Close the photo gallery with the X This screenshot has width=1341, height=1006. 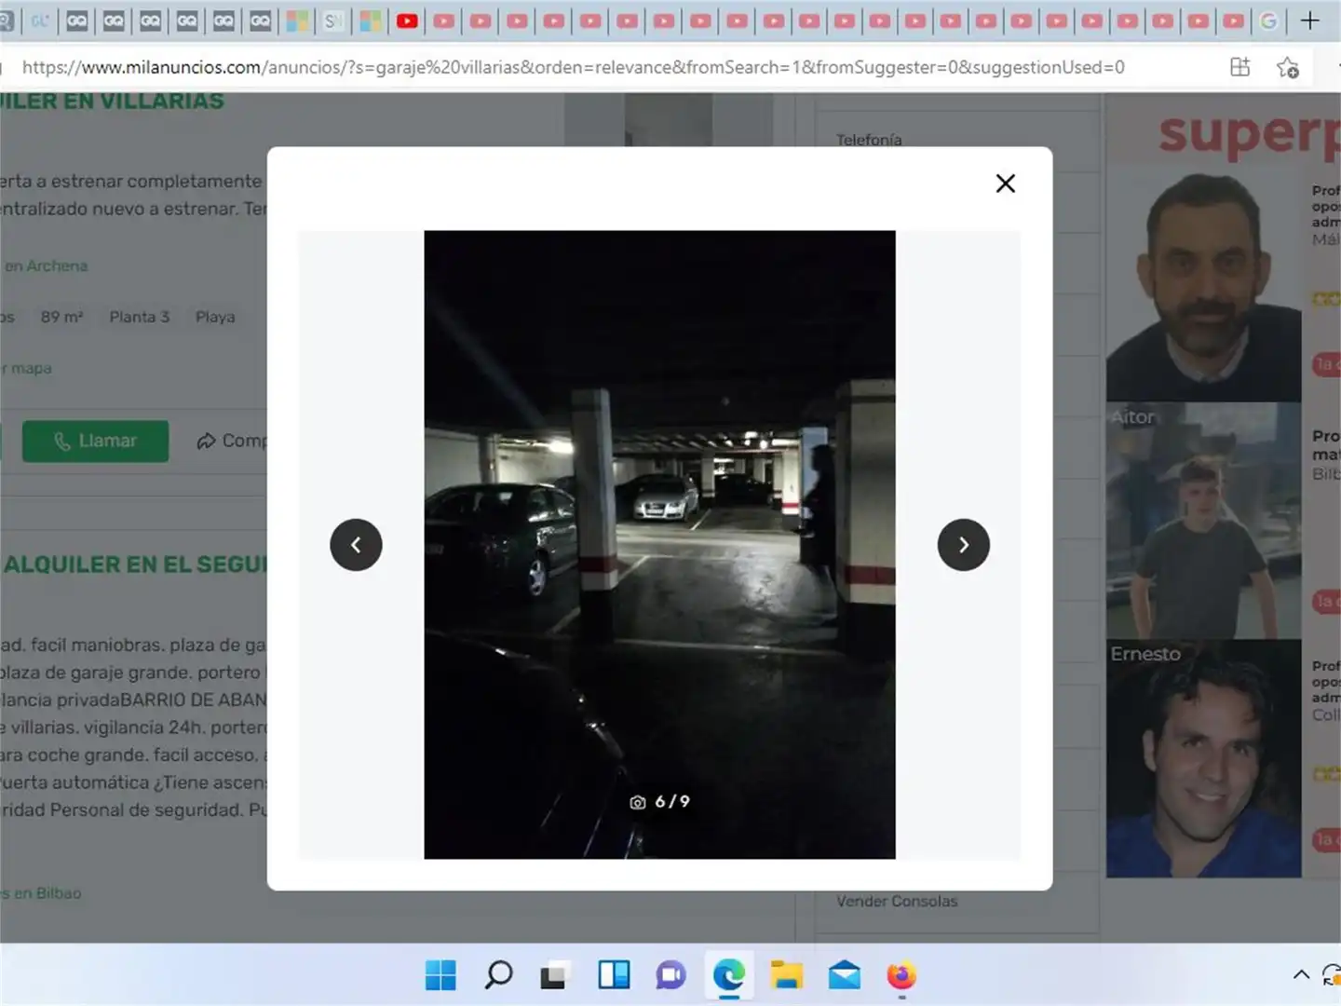click(1005, 184)
